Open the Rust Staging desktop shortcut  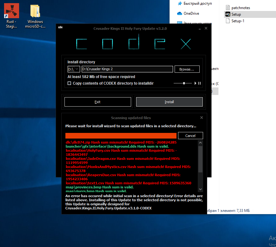tap(12, 16)
